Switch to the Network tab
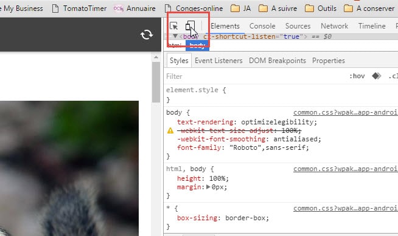Viewport: 398px width, 236px height. (334, 26)
